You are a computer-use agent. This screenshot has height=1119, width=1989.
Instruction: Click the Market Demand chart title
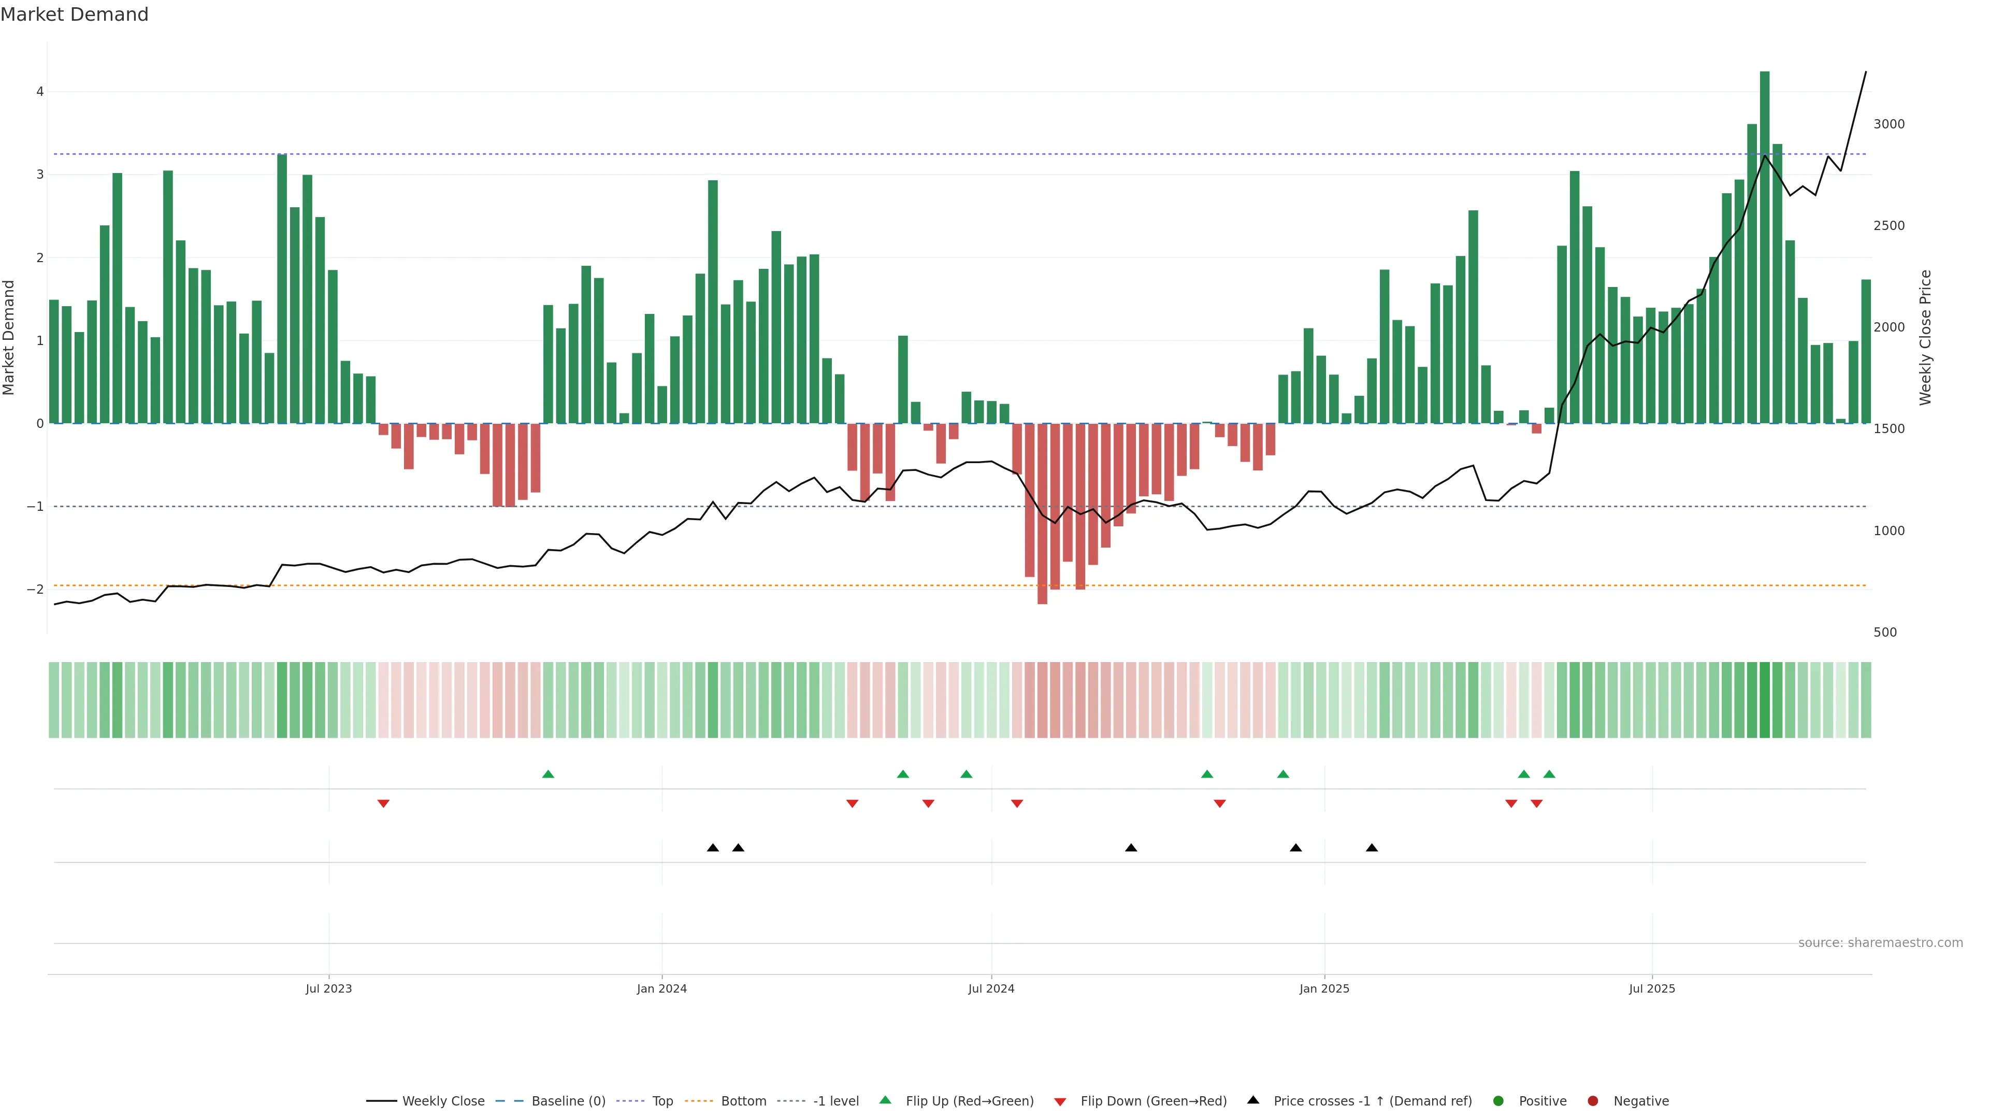pos(74,15)
